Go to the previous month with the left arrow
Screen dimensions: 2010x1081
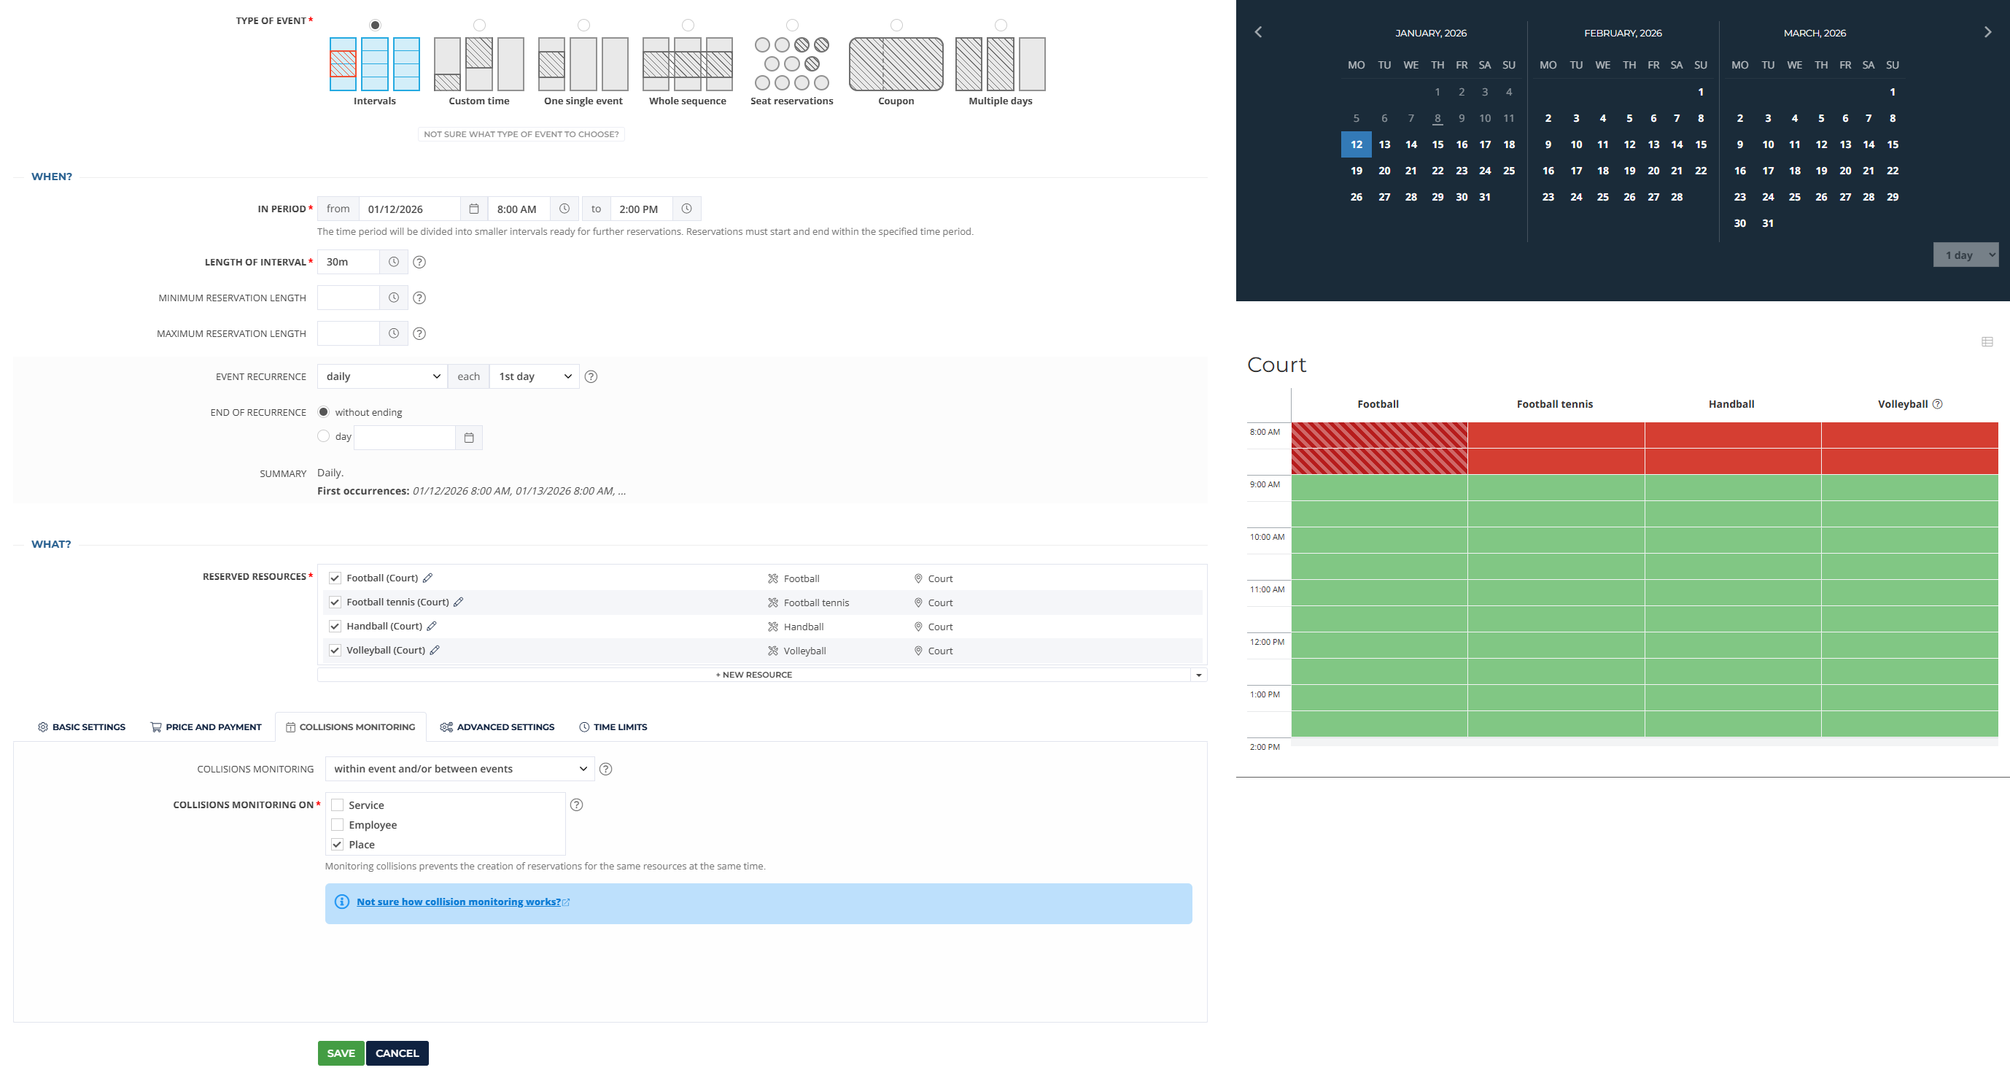(x=1258, y=32)
